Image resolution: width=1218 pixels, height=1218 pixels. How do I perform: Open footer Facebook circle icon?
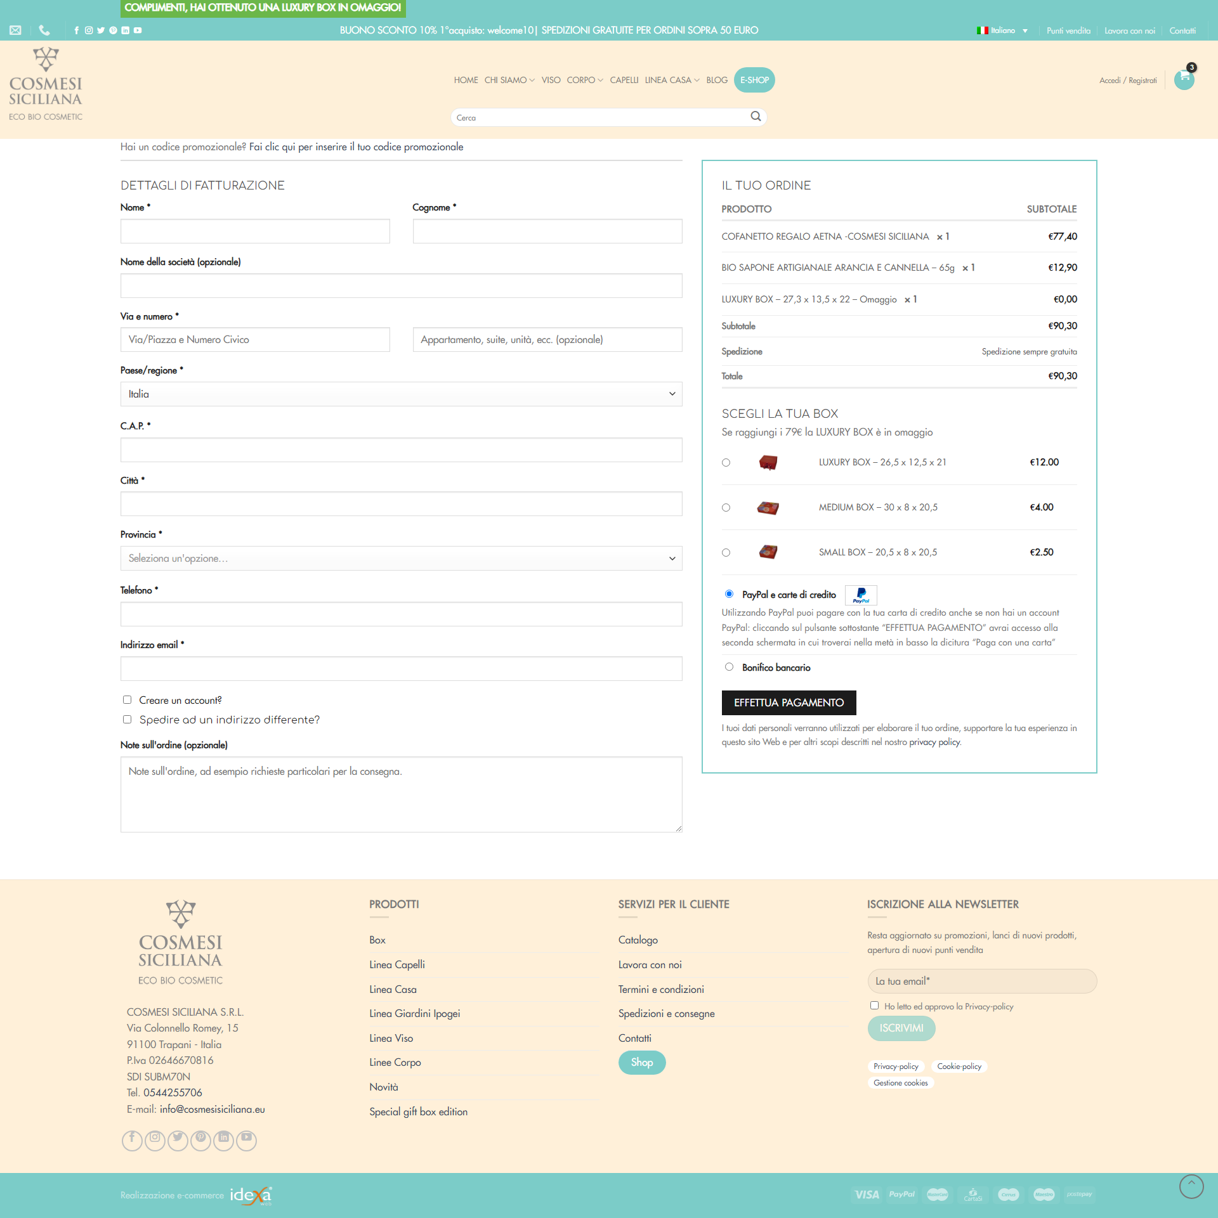click(132, 1140)
